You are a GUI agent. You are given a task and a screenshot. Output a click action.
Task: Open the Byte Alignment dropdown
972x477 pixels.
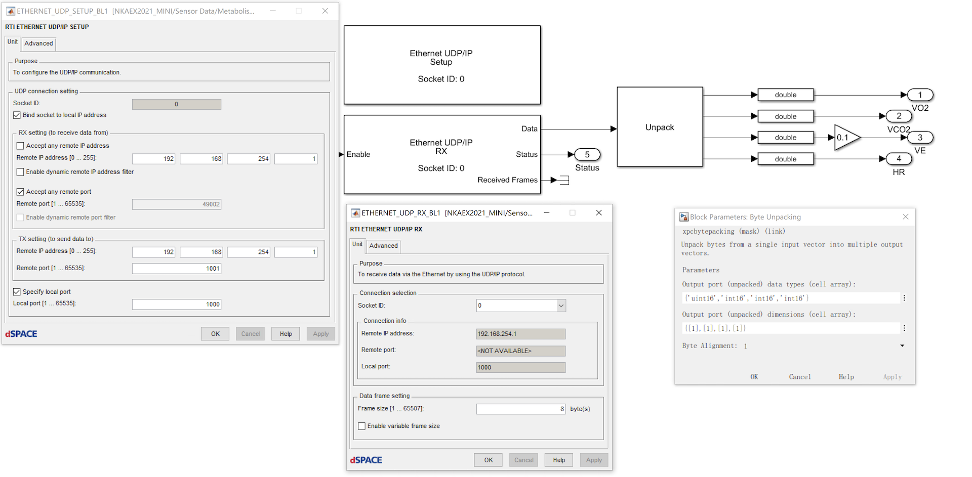pos(902,346)
